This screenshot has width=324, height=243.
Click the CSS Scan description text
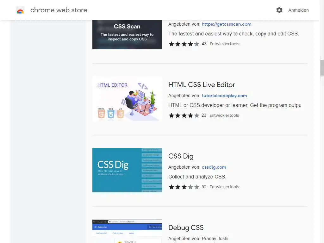[234, 34]
